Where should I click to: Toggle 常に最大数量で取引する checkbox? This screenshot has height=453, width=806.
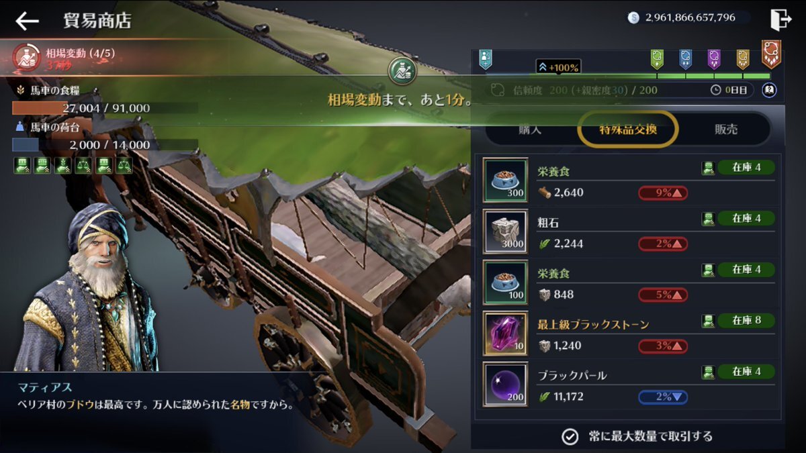pos(570,436)
